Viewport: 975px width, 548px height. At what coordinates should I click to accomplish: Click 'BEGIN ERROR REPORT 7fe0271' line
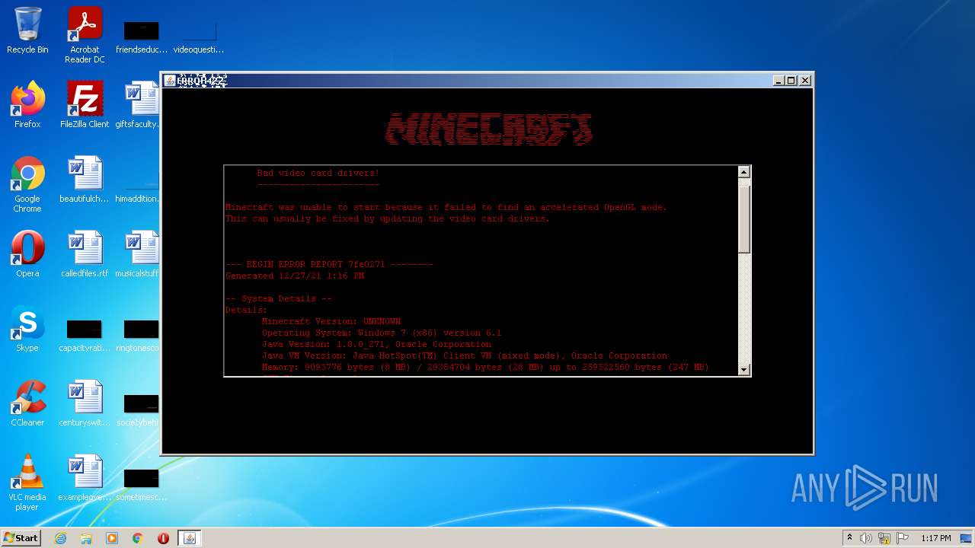[329, 264]
